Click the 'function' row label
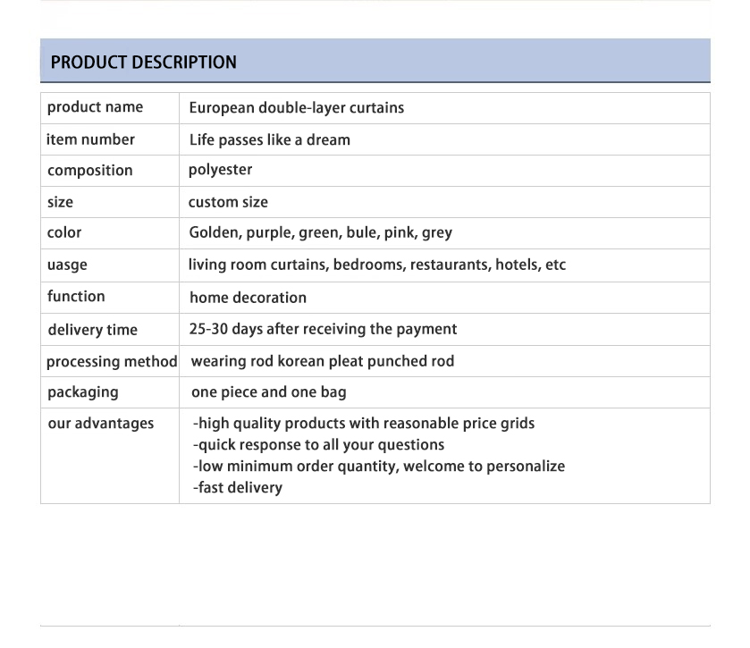This screenshot has width=750, height=648. tap(76, 297)
